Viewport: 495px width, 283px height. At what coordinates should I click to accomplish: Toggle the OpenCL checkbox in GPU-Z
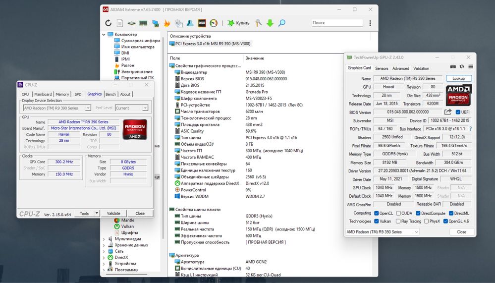click(x=376, y=213)
